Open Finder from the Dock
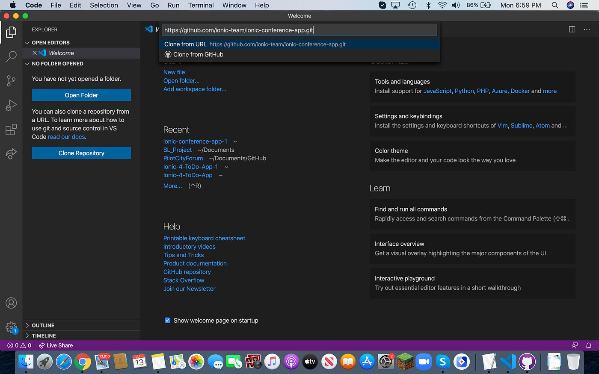This screenshot has height=374, width=599. point(26,362)
